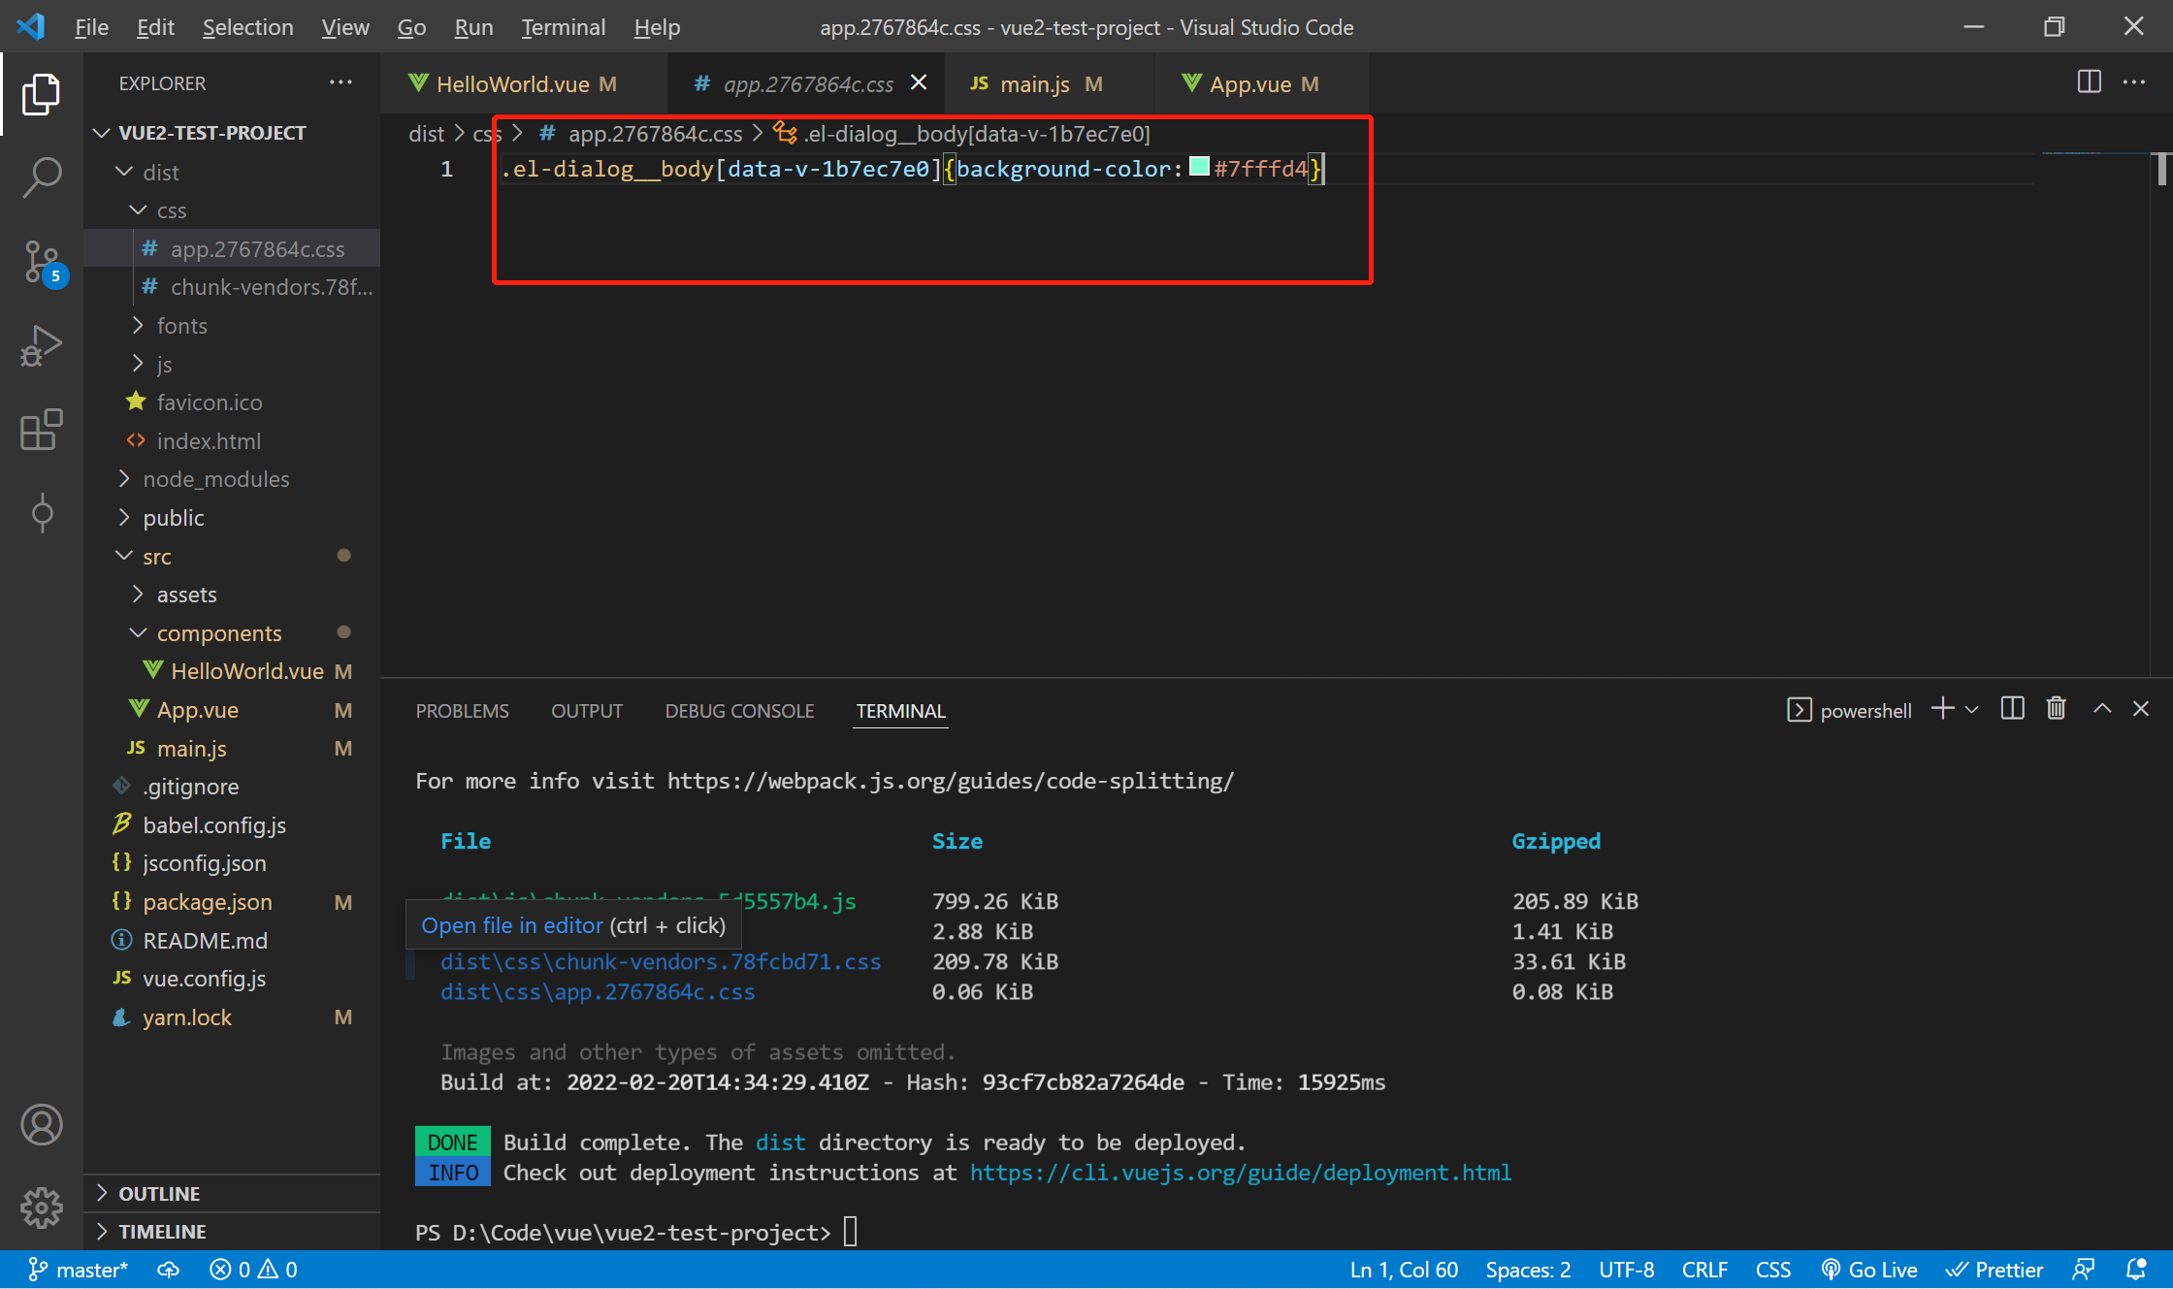Open the feedback icon in status bar
The image size is (2173, 1289).
[x=2083, y=1270]
